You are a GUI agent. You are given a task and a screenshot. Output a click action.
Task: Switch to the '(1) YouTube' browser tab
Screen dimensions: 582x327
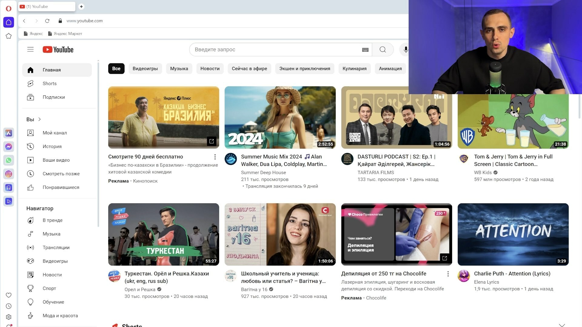[x=47, y=6]
